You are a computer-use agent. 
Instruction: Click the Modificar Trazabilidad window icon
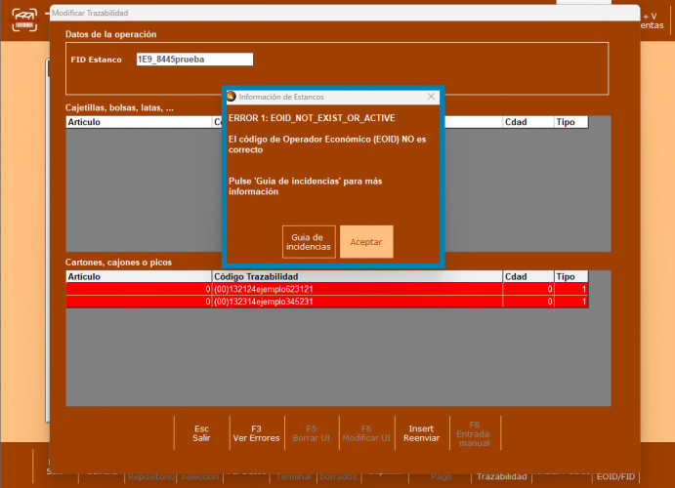[56, 10]
